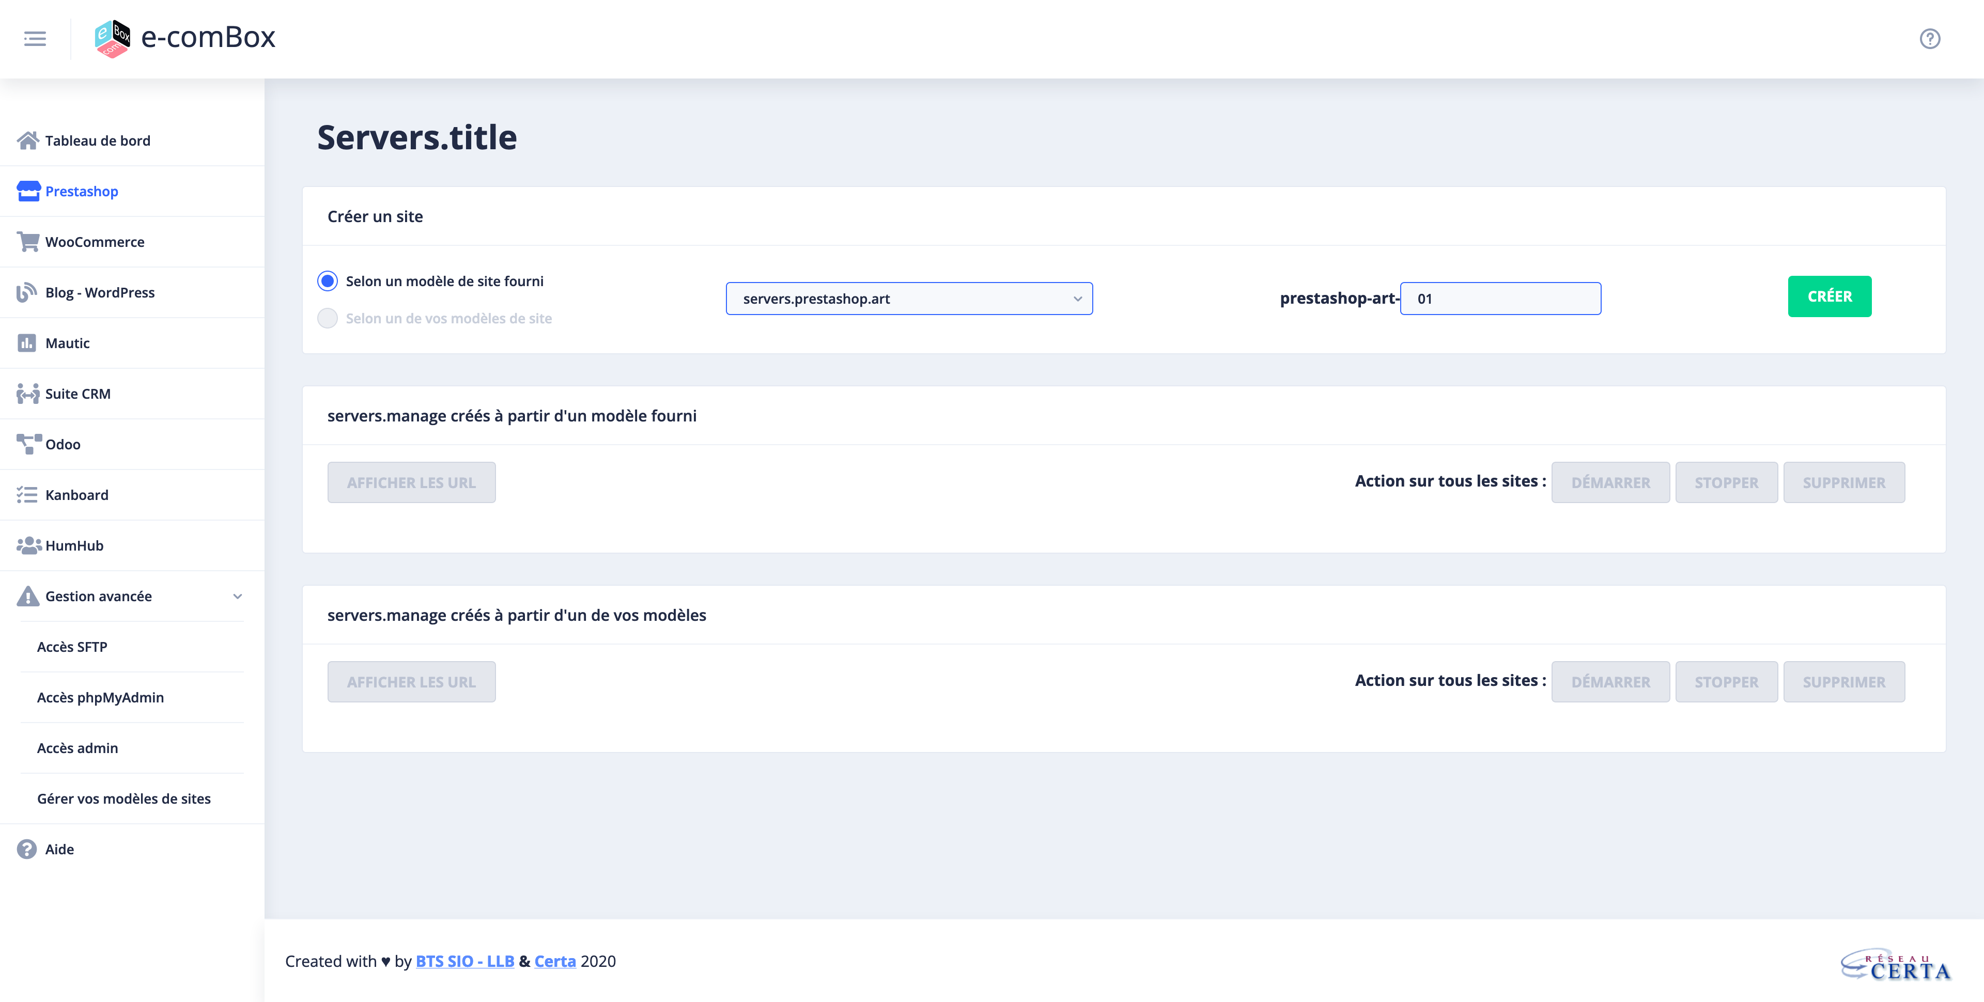Click the Mautic chart icon

point(27,343)
